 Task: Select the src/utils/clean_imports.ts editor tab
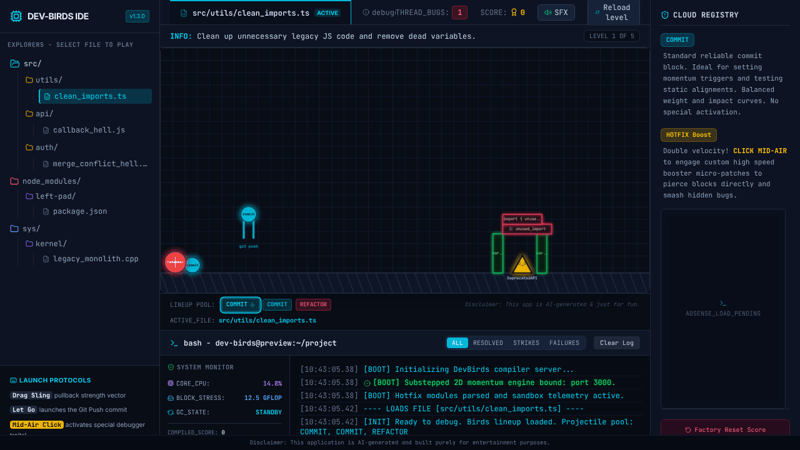(x=260, y=12)
